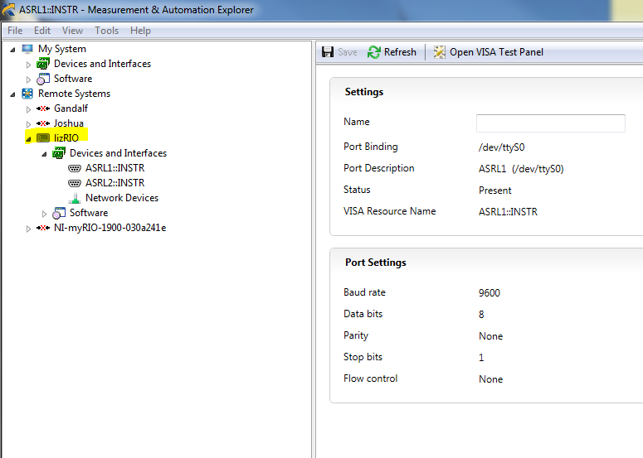The width and height of the screenshot is (643, 458).
Task: Open the View menu
Action: click(x=72, y=31)
